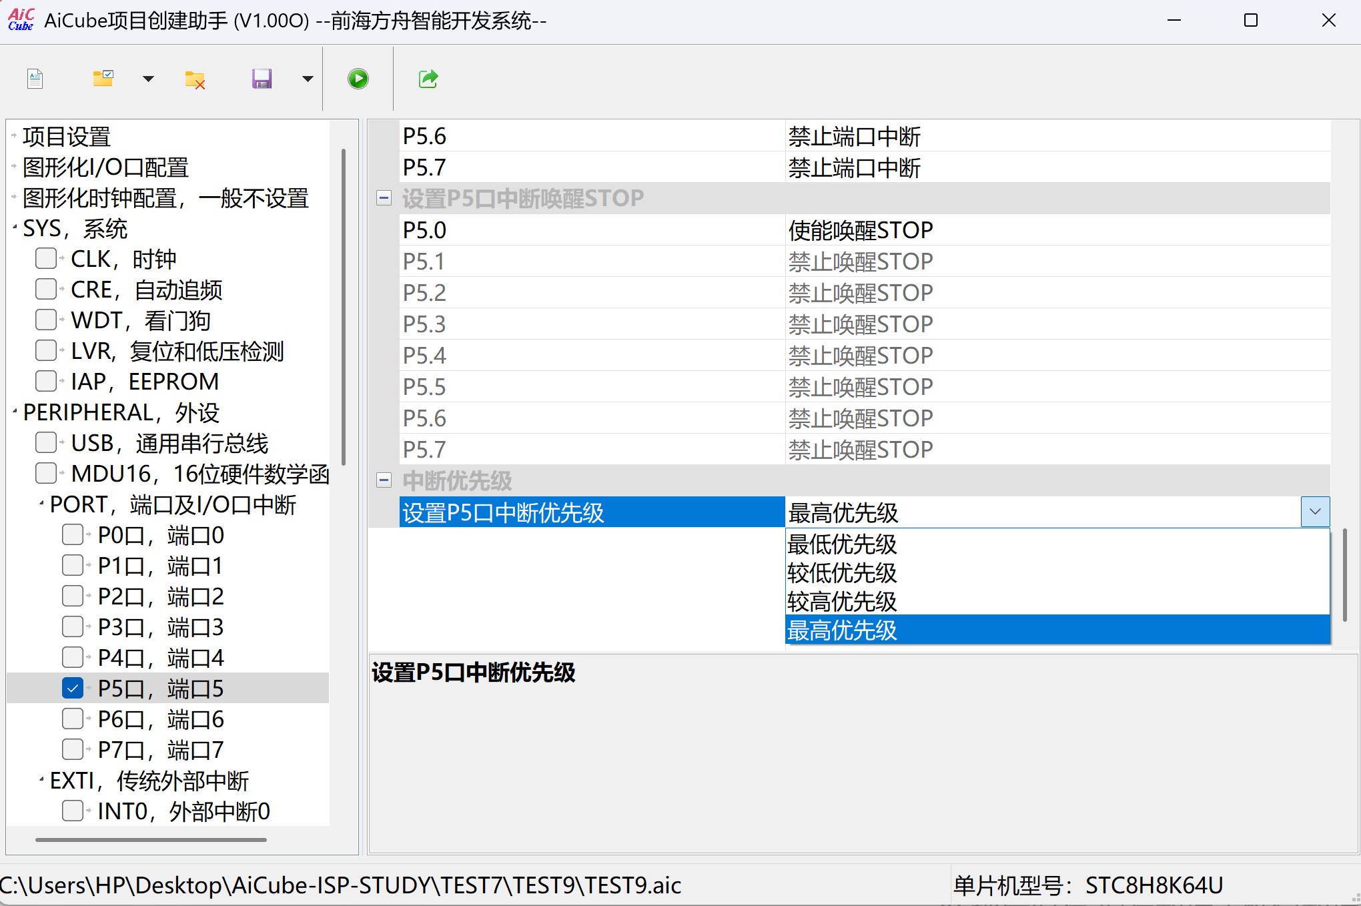Viewport: 1361px width, 906px height.
Task: Open the arrow next to save icon
Action: [x=308, y=79]
